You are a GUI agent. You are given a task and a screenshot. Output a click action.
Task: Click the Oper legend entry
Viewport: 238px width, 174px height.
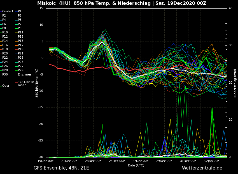pos(6,86)
